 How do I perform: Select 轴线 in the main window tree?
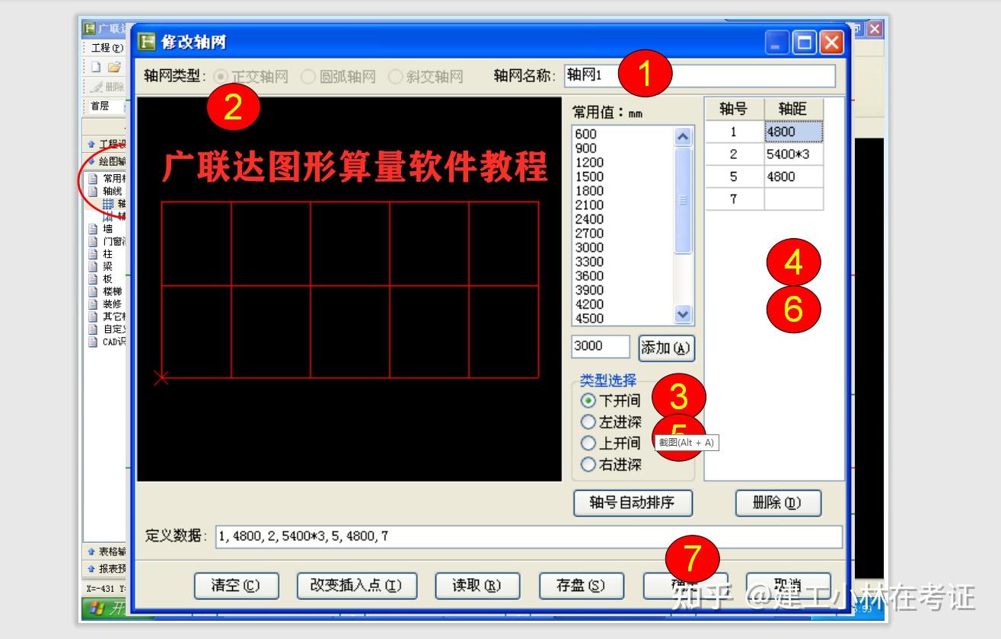coord(112,191)
